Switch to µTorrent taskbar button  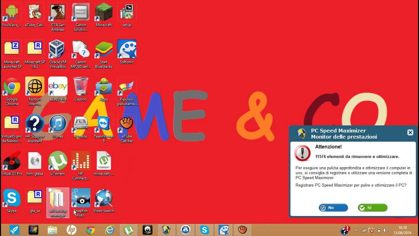tap(128, 230)
